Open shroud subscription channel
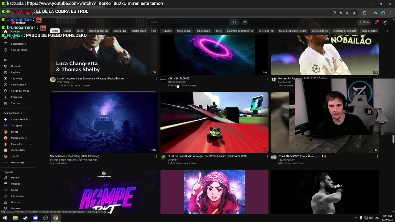Viewport: 395px width, 222px height. (15, 132)
